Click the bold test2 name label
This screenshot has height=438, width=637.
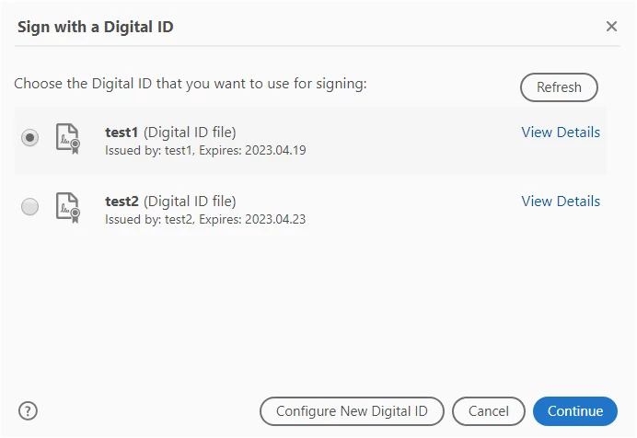click(122, 202)
